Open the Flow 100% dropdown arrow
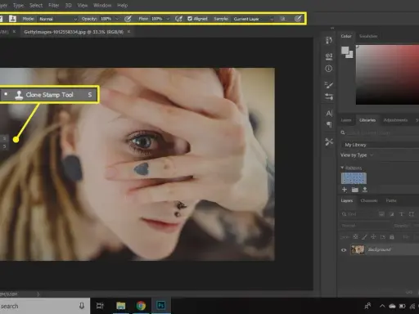This screenshot has height=314, width=419. point(168,19)
